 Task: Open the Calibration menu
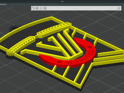pyautogui.click(x=3, y=4)
